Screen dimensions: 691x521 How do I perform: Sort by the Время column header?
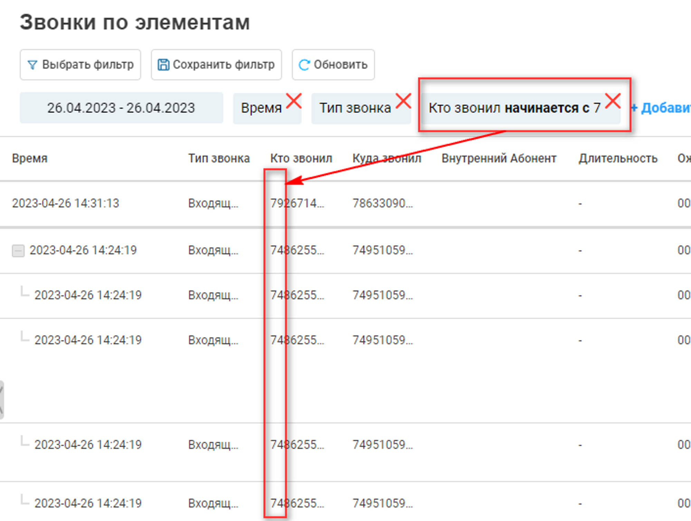click(30, 158)
